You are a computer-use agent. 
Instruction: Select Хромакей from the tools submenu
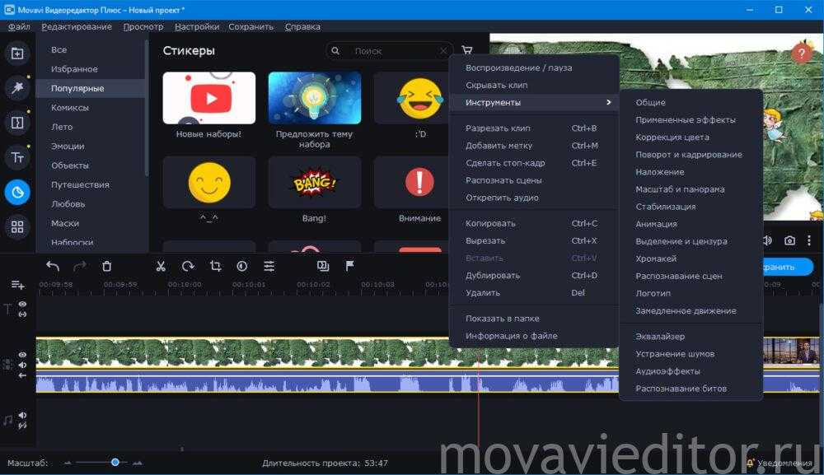(x=656, y=258)
